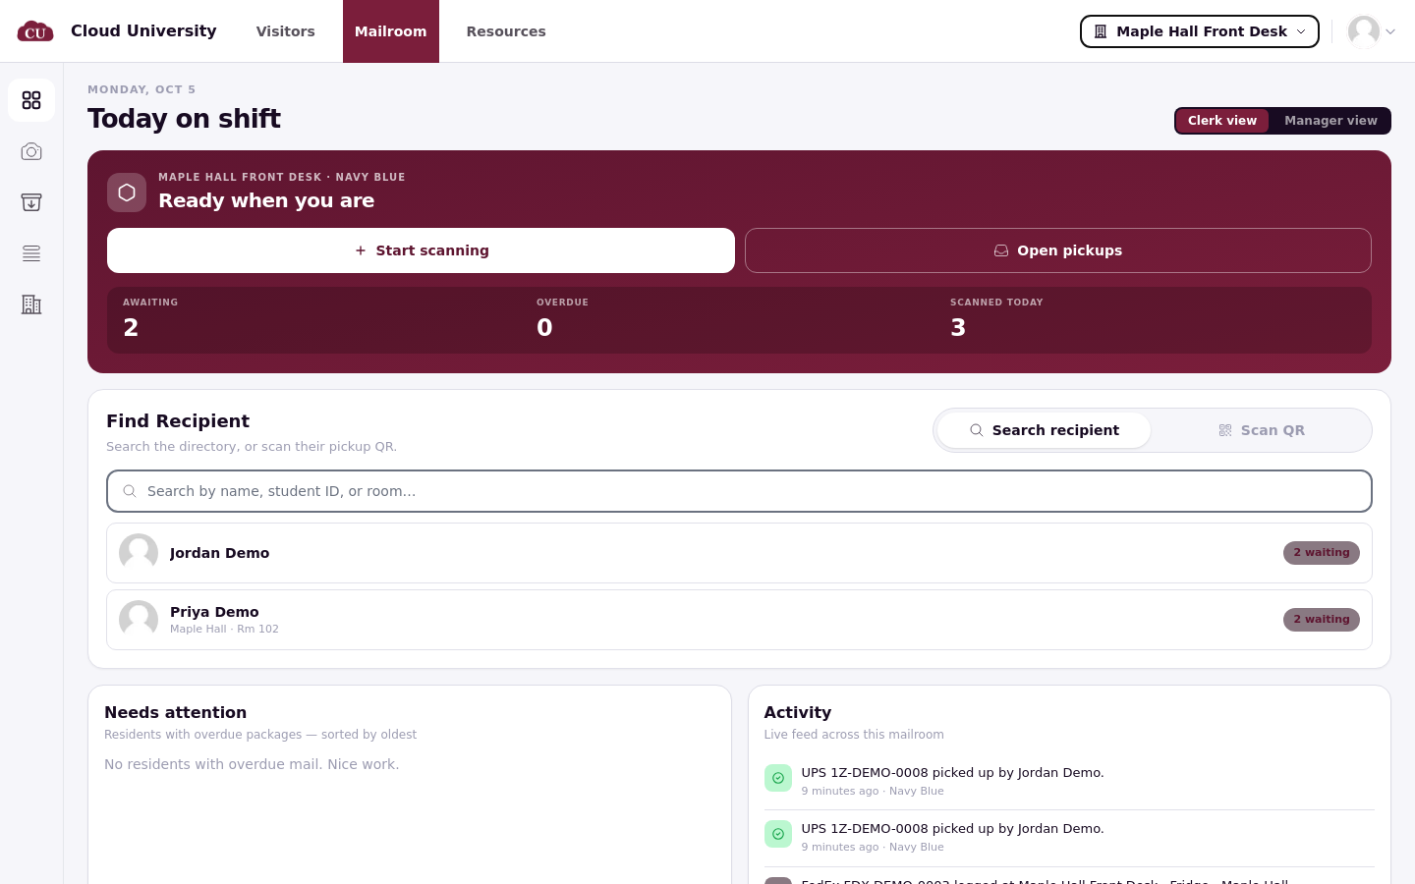Select the Scan QR mode

click(1262, 430)
